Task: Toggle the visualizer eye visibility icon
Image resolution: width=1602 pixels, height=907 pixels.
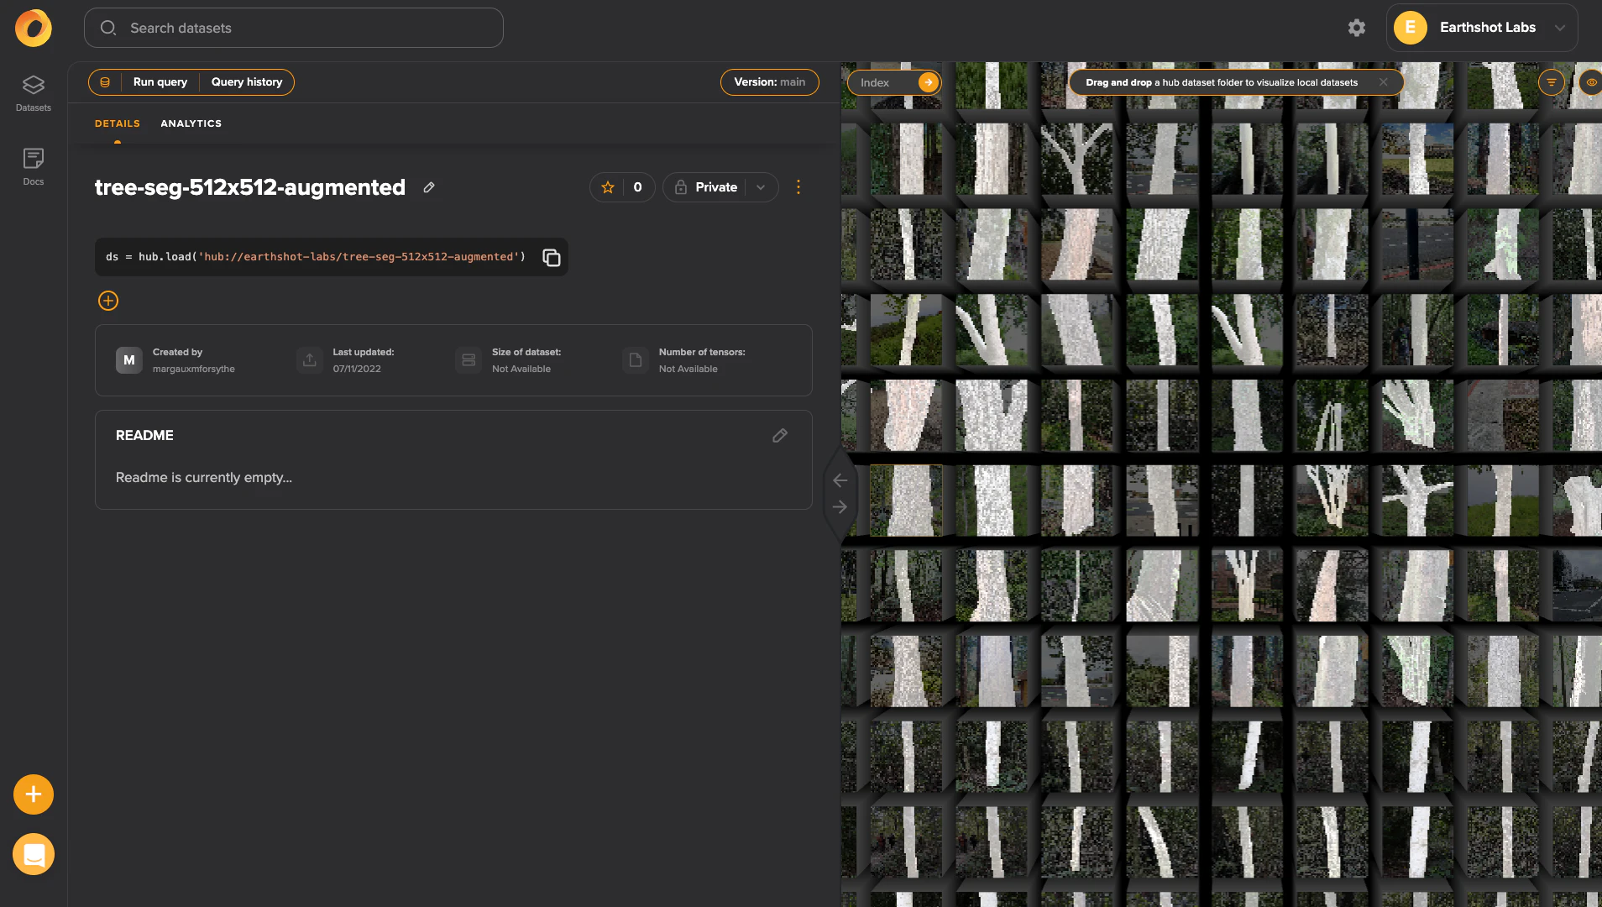Action: (x=1591, y=82)
